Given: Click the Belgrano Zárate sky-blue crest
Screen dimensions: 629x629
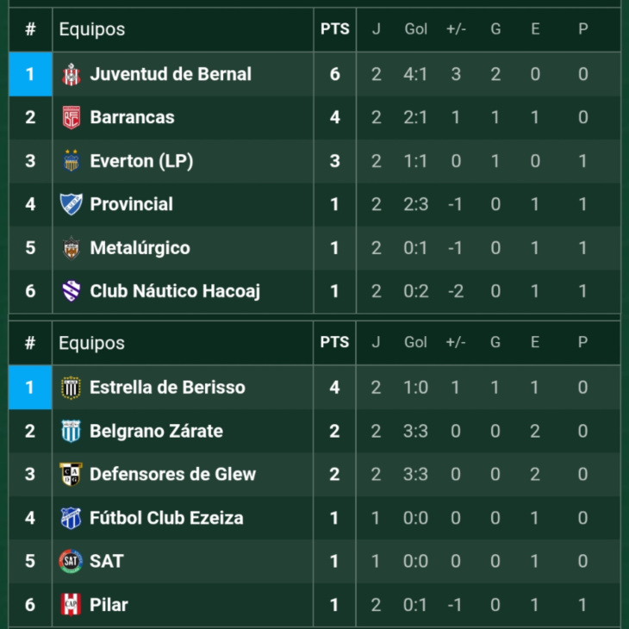Looking at the screenshot, I should pyautogui.click(x=71, y=431).
